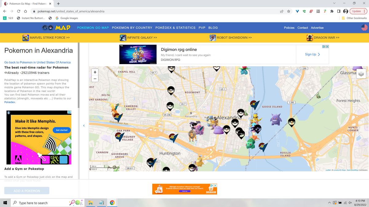Click a gym pokeball marker near Rosemont

click(171, 90)
